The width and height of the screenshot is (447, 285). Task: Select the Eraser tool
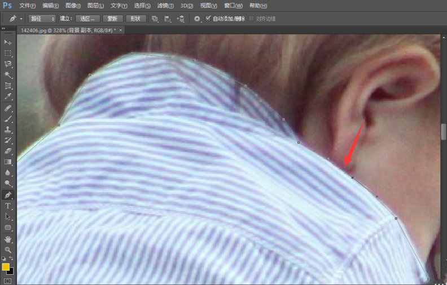pos(8,151)
